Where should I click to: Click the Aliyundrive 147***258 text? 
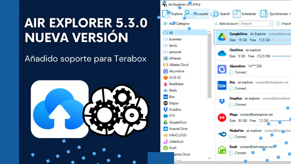255,66
